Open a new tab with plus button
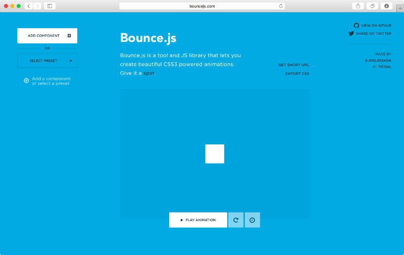The image size is (404, 255). tap(400, 8)
